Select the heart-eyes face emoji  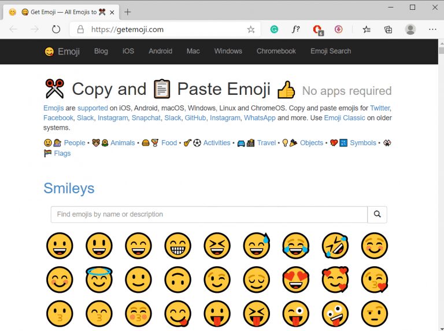[x=295, y=279]
